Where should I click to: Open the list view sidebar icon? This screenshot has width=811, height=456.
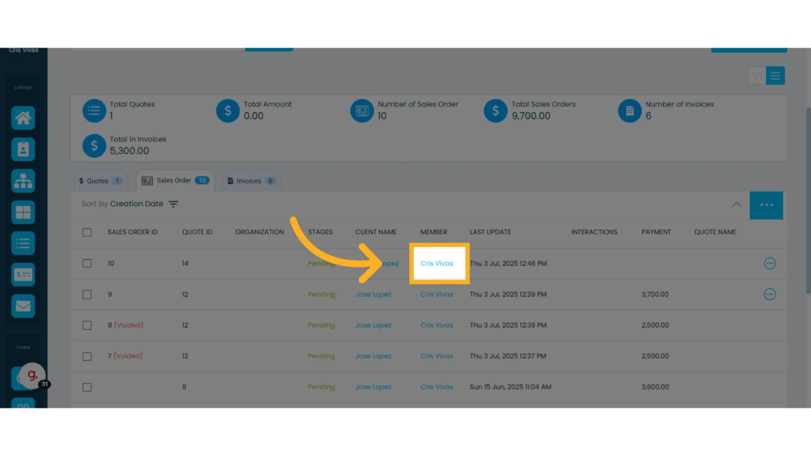23,243
